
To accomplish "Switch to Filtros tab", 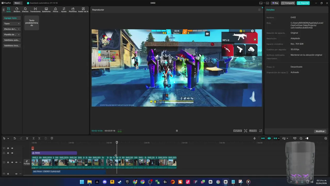I will pos(55,10).
